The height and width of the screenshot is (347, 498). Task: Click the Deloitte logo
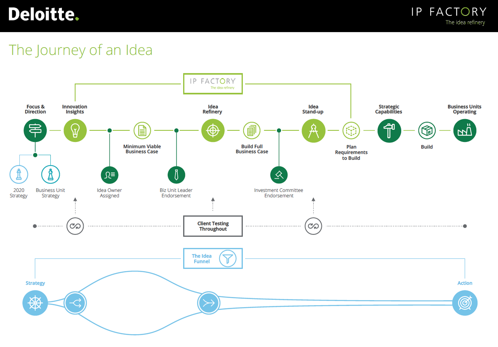click(44, 14)
